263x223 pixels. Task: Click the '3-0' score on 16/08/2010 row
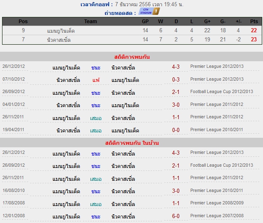tap(176, 191)
